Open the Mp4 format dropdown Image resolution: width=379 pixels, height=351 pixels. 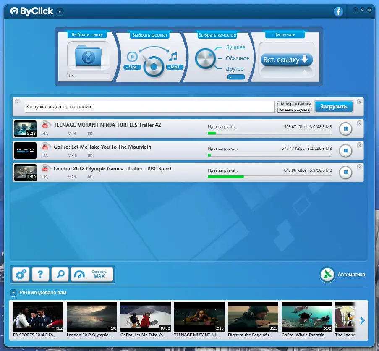[132, 67]
